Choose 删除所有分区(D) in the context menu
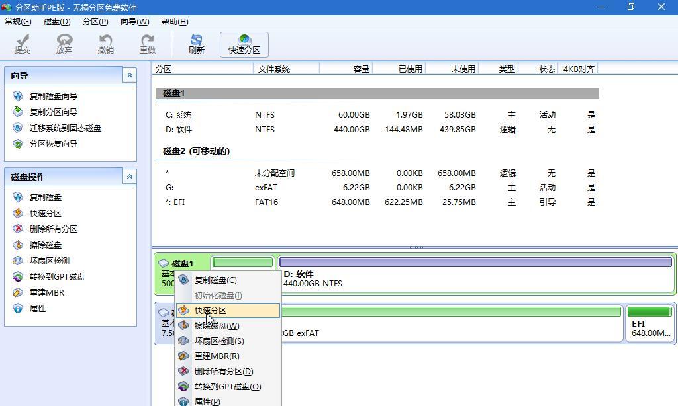Viewport: 678px width, 406px height. click(x=228, y=372)
